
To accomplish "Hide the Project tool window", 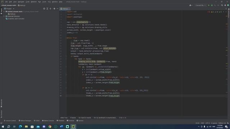I will pos(57,9).
